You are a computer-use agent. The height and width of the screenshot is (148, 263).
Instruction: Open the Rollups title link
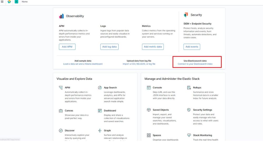pos(197,87)
